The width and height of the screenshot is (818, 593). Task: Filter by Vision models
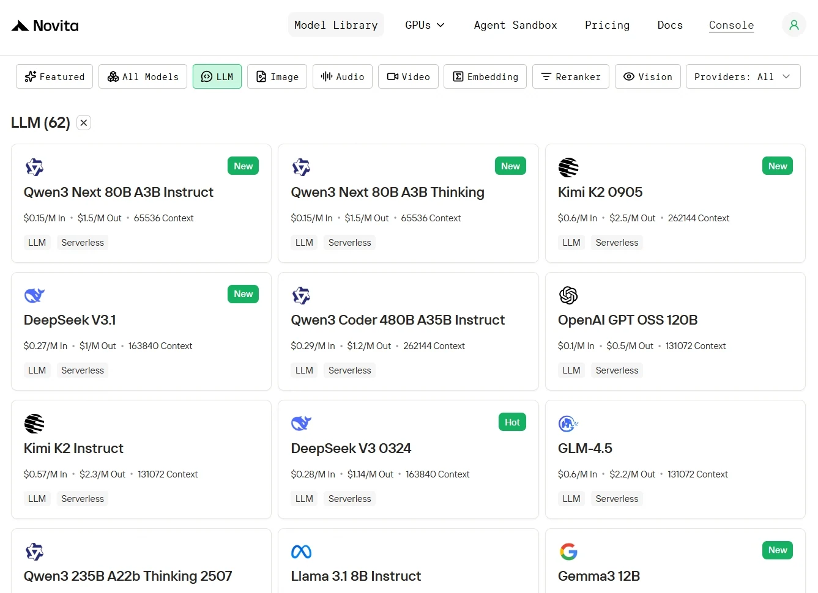click(648, 76)
